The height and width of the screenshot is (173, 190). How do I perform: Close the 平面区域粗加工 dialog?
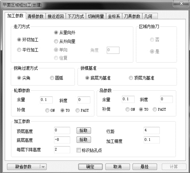tap(181, 4)
